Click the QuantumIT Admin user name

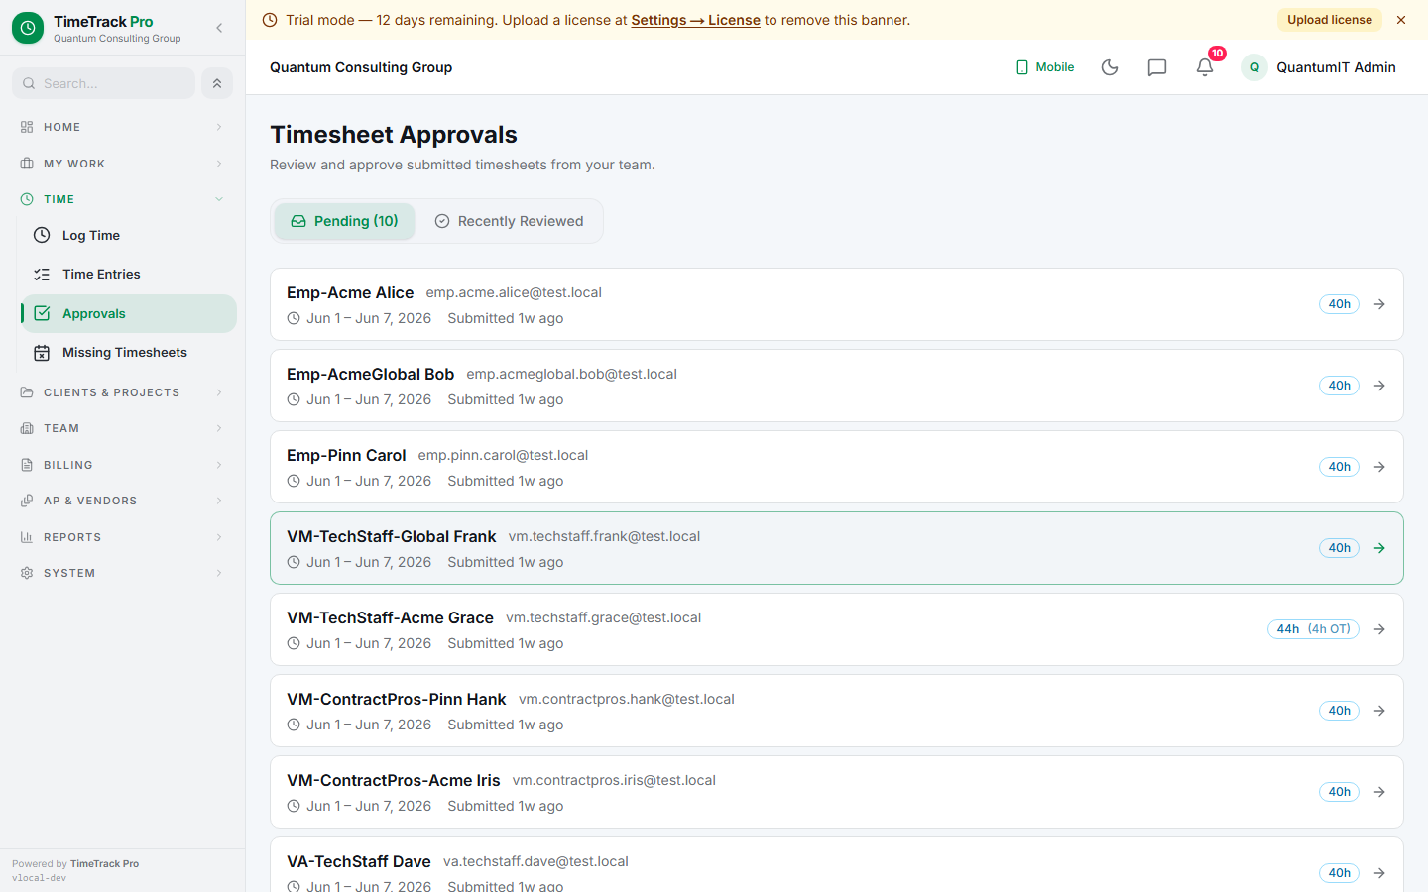tap(1336, 67)
